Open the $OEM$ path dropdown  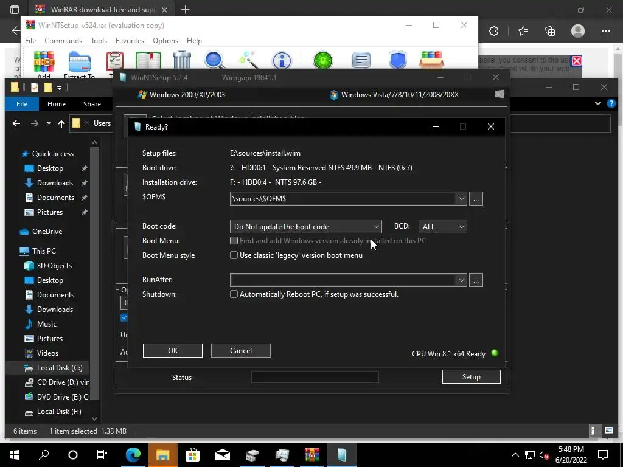[x=461, y=199]
